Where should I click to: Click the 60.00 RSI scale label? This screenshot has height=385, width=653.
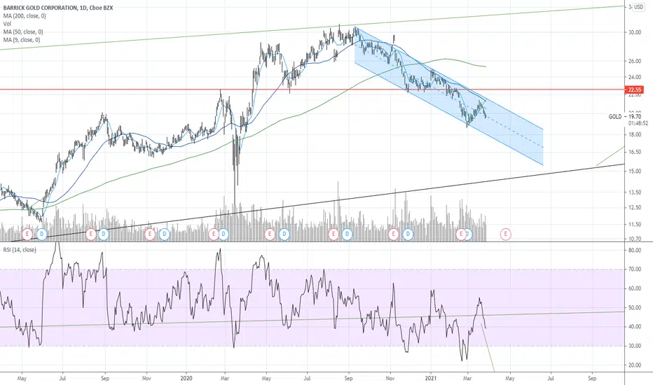(635, 288)
